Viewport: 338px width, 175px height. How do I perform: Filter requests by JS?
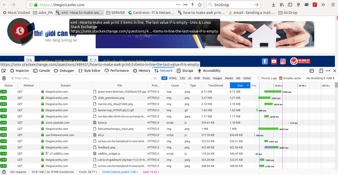pyautogui.click(x=189, y=78)
